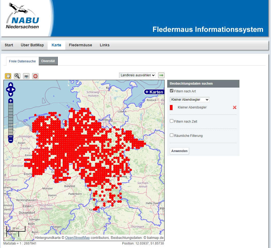Open the Landkreis auswählen dropdown
Image resolution: width=271 pixels, height=248 pixels.
point(138,75)
